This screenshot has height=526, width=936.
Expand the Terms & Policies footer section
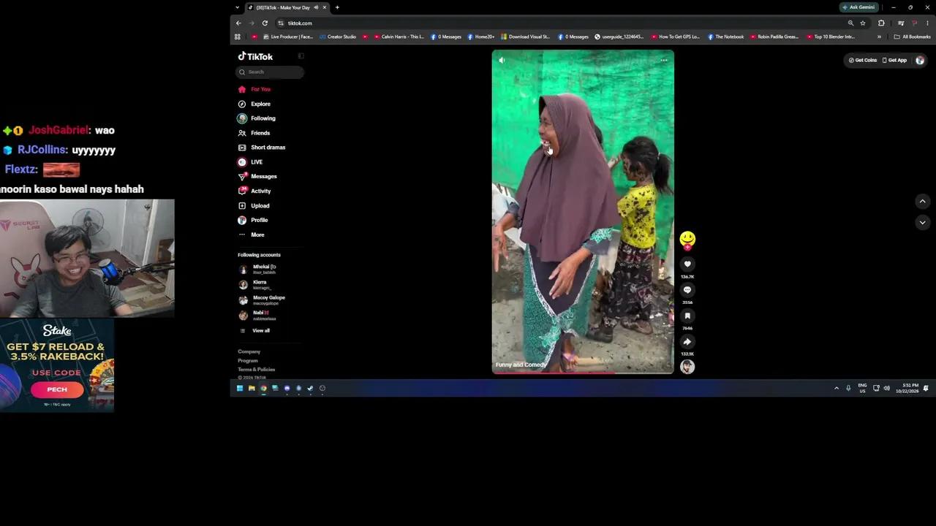coord(256,370)
